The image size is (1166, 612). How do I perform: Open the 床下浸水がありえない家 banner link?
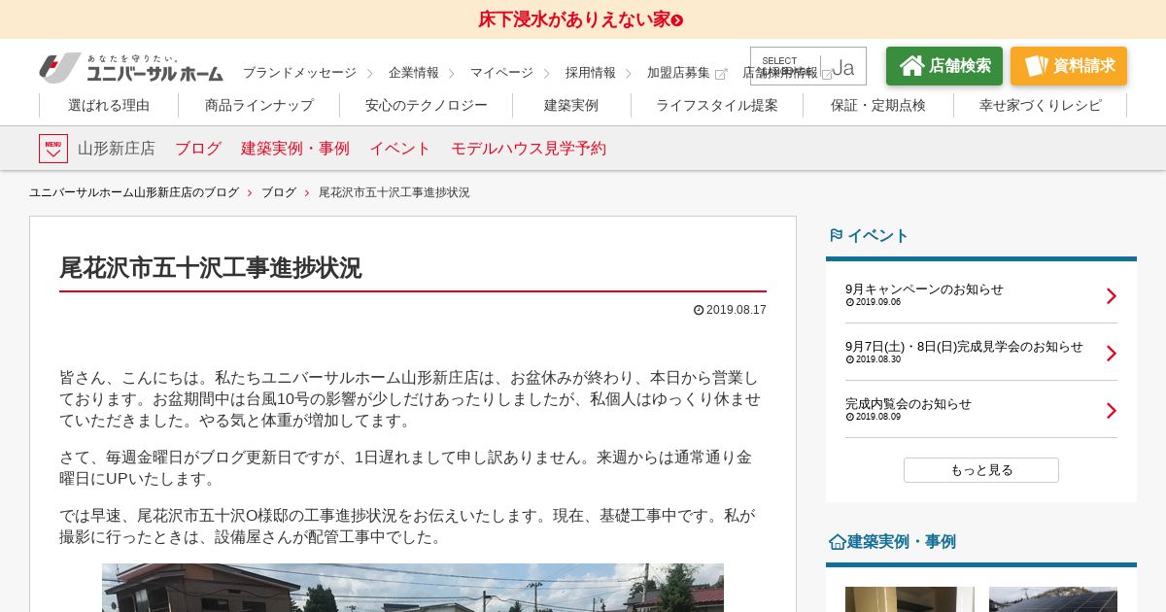(580, 19)
